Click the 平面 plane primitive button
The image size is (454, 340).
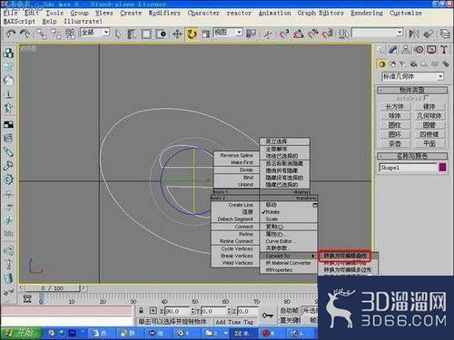click(x=429, y=144)
